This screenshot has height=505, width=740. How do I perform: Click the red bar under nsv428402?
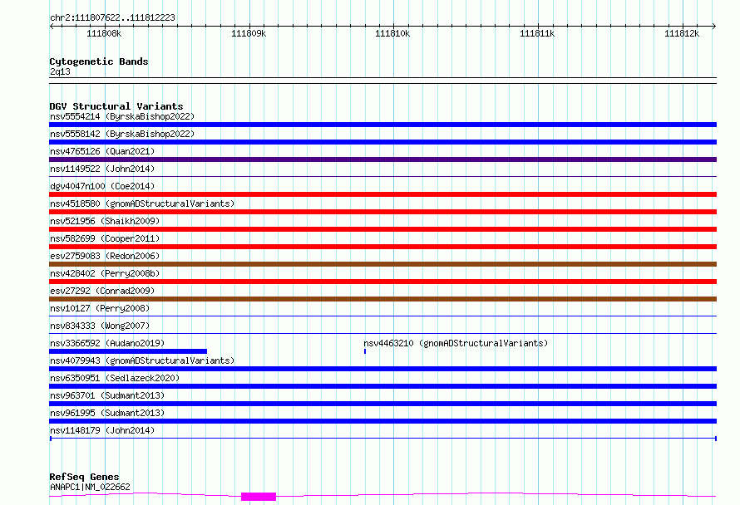click(x=382, y=282)
